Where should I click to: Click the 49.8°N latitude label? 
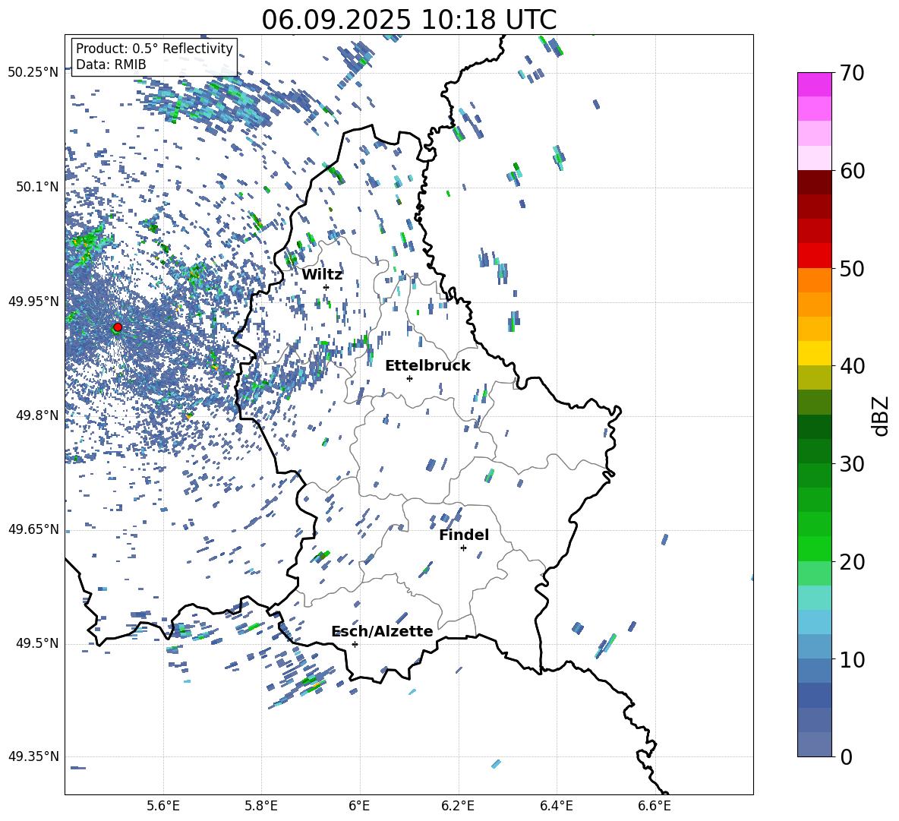click(38, 415)
